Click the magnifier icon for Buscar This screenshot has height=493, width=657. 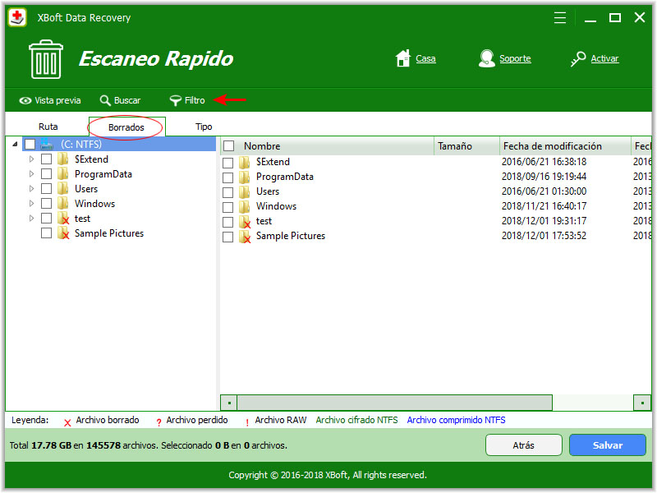[105, 100]
